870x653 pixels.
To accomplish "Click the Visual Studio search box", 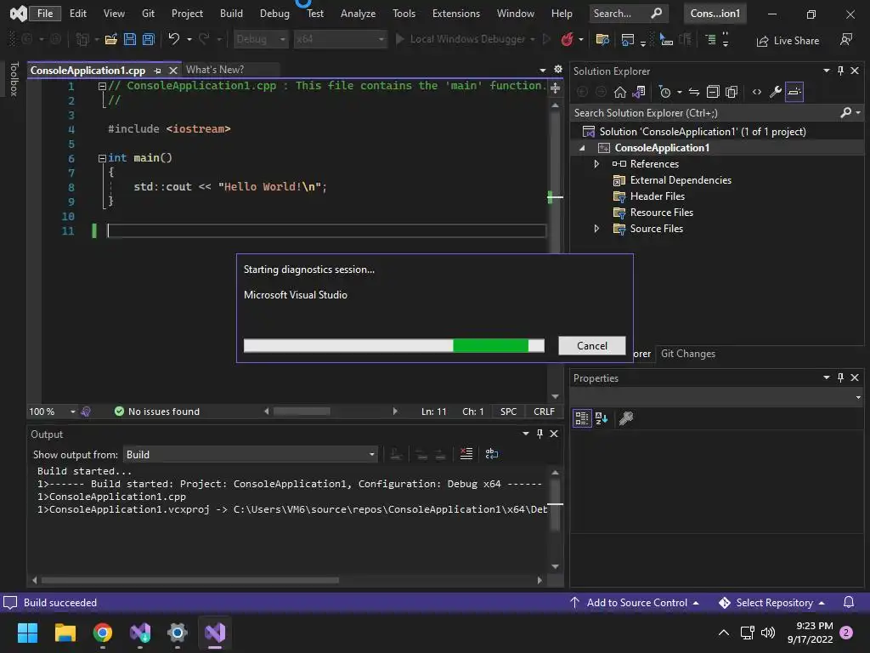I will pos(628,14).
